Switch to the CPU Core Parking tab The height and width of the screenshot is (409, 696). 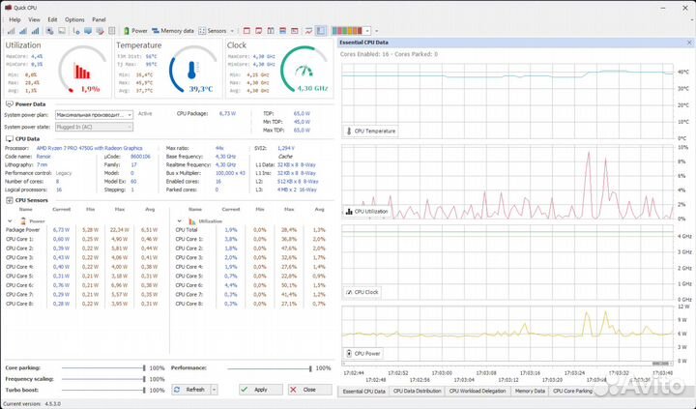tap(572, 392)
